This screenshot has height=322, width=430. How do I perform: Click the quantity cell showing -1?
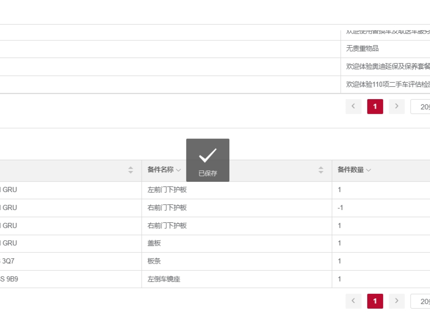pos(340,208)
